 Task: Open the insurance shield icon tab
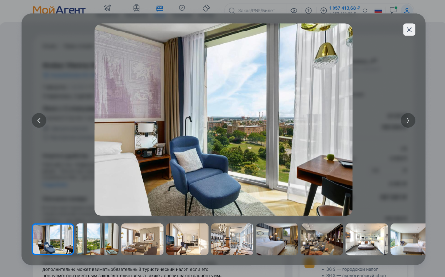pos(182,8)
